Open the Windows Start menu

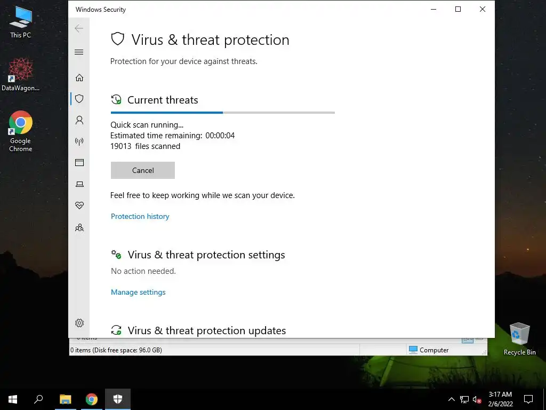point(13,399)
